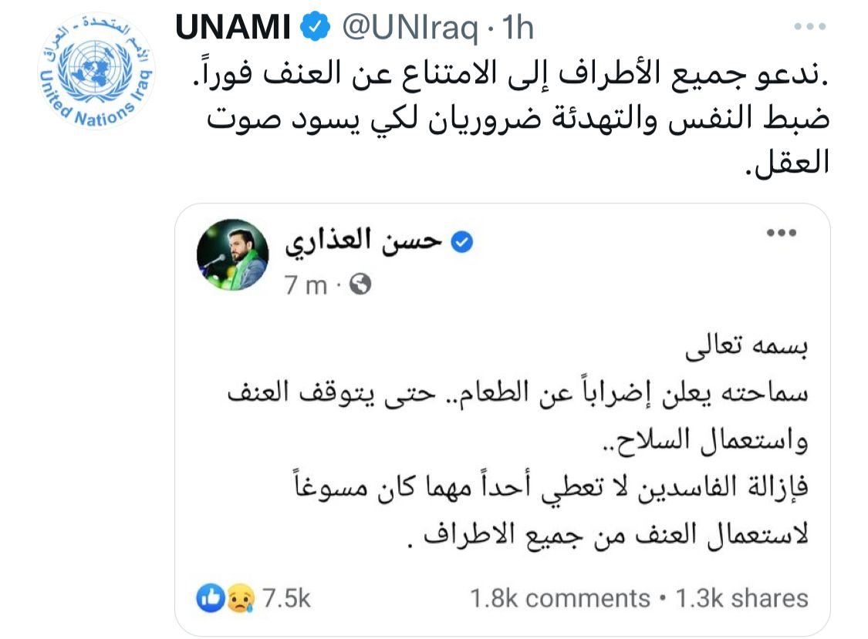Click the tweet's 1h timestamp

[518, 29]
